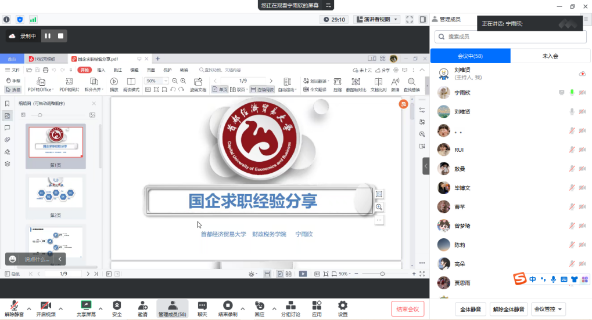Adjust the thumbnail size slider
The image size is (592, 320).
click(x=40, y=115)
